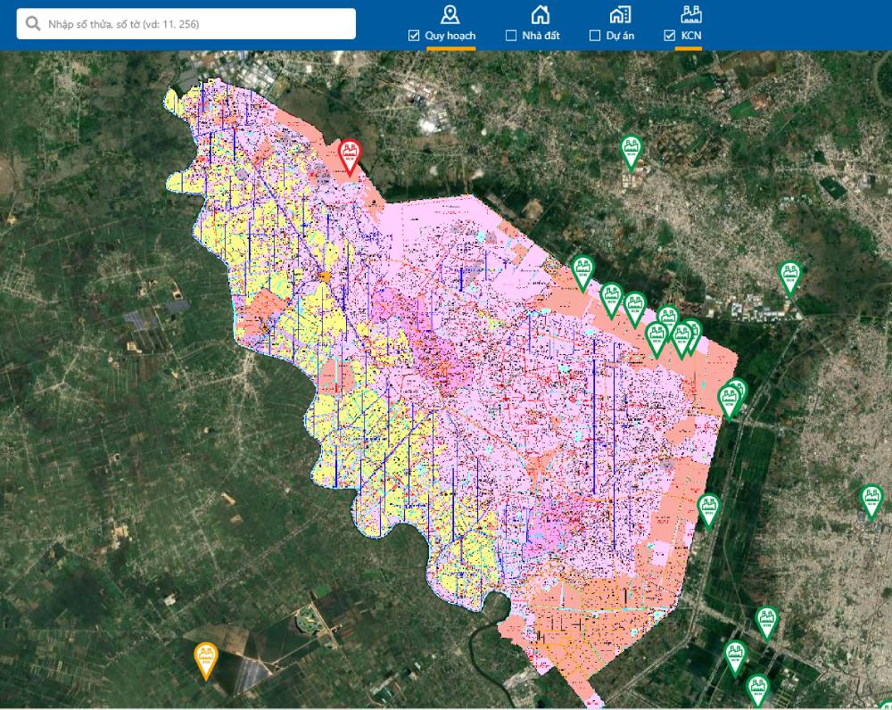Open the westernmost green KCN marker
This screenshot has height=710, width=892.
coord(583,272)
